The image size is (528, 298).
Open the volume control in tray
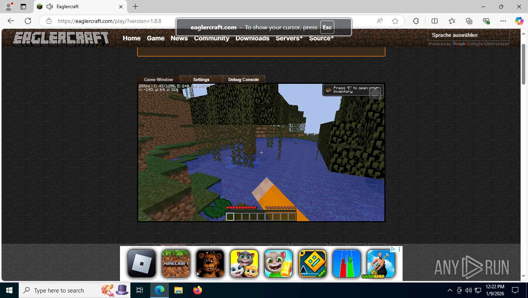469,290
